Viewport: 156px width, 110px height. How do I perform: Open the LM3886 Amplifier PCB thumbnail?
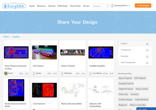[101, 53]
